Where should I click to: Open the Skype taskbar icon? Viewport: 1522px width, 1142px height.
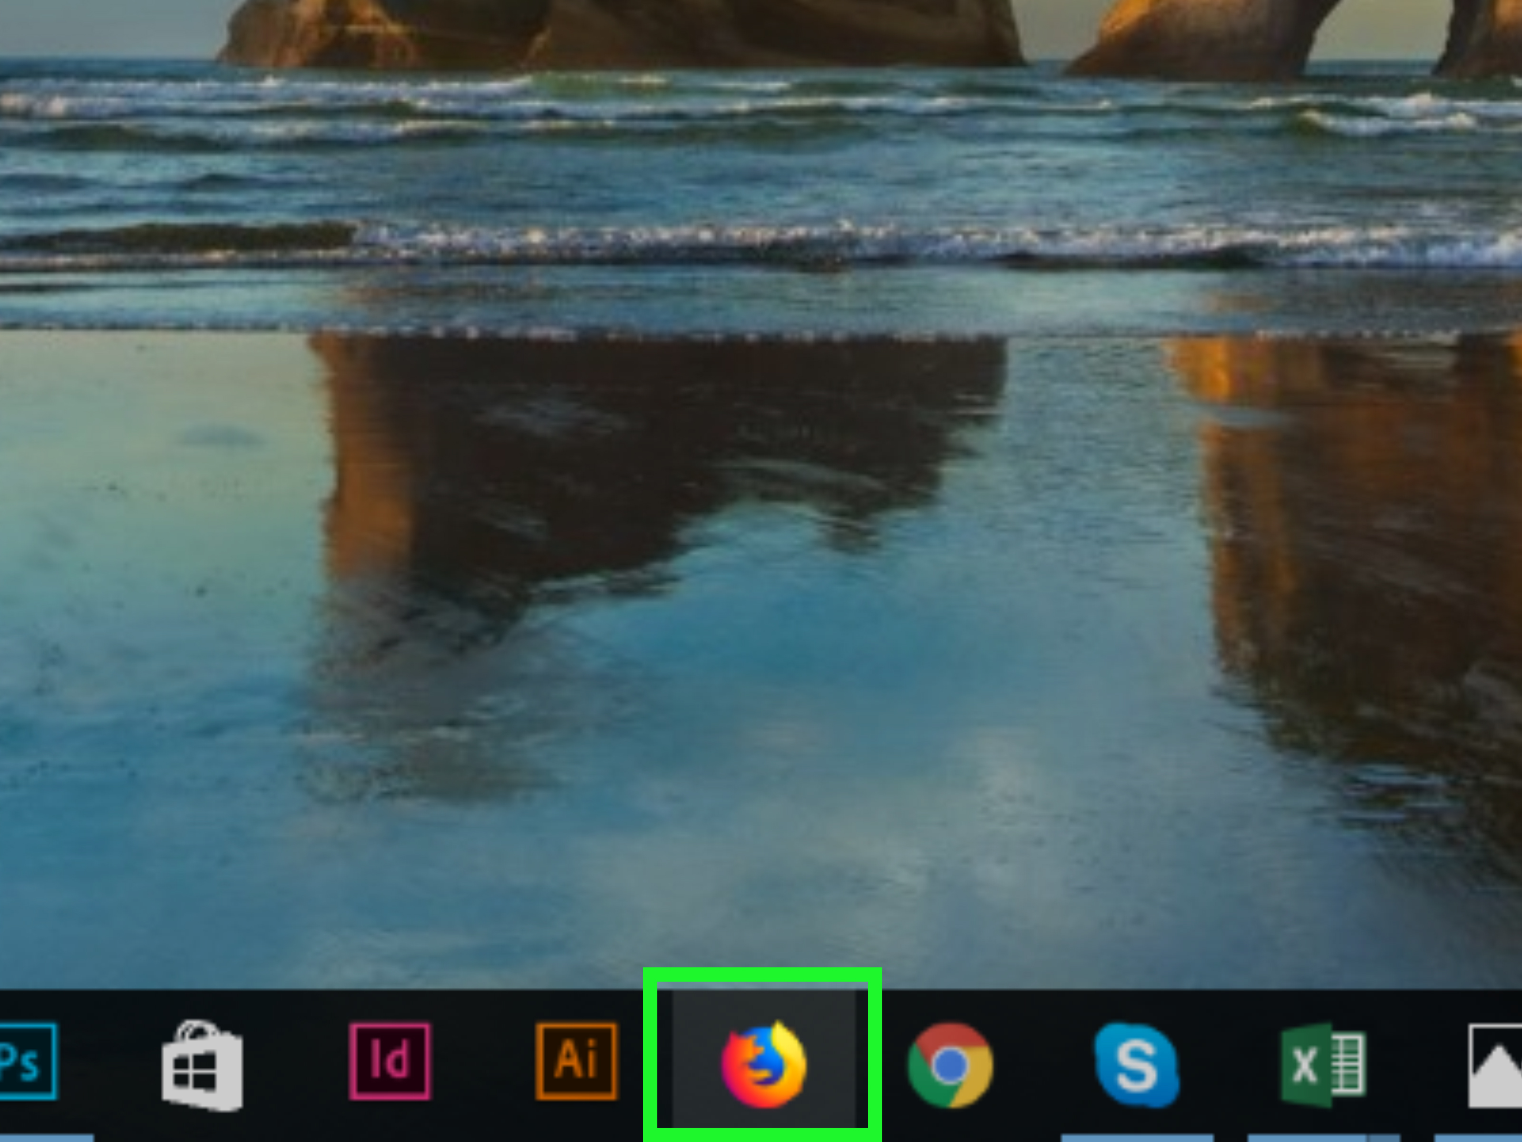(x=1137, y=1065)
